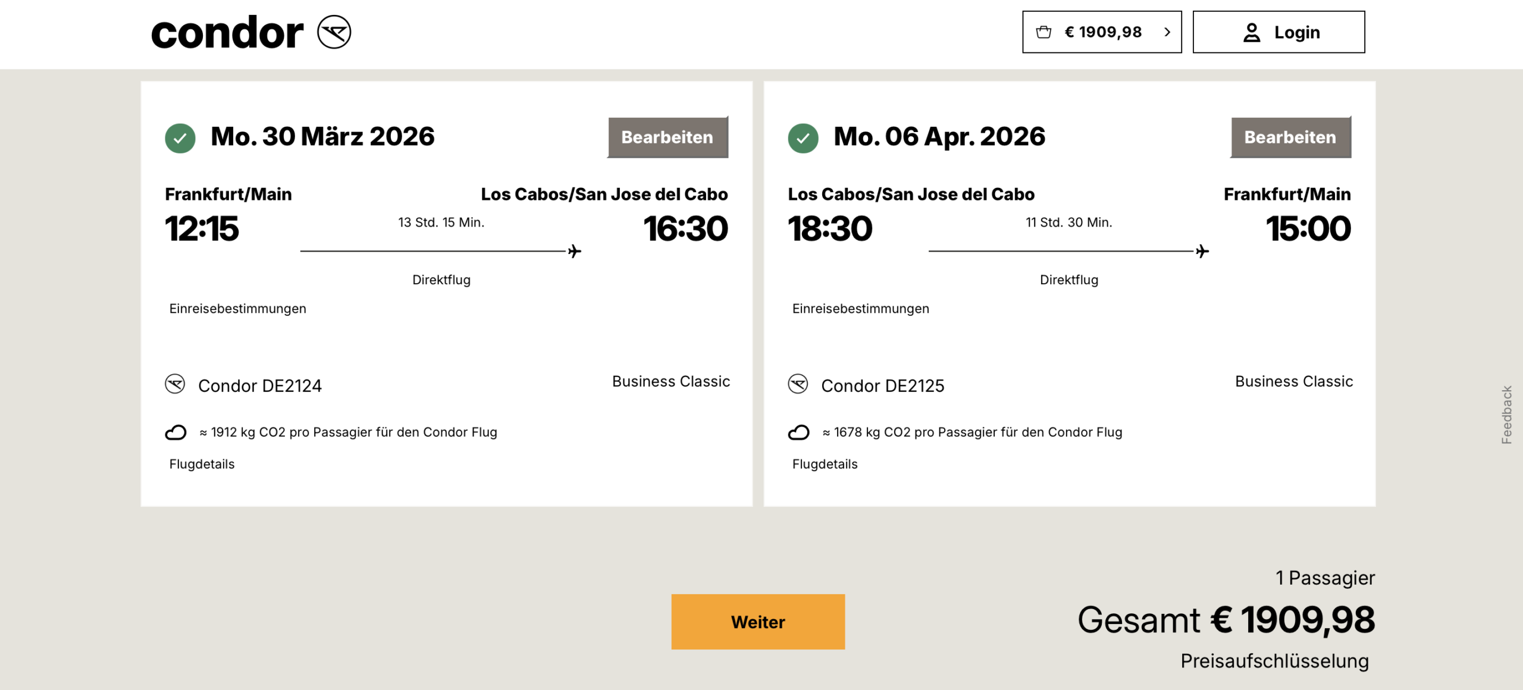Edit the 30 März outbound flight
1523x690 pixels.
(667, 137)
